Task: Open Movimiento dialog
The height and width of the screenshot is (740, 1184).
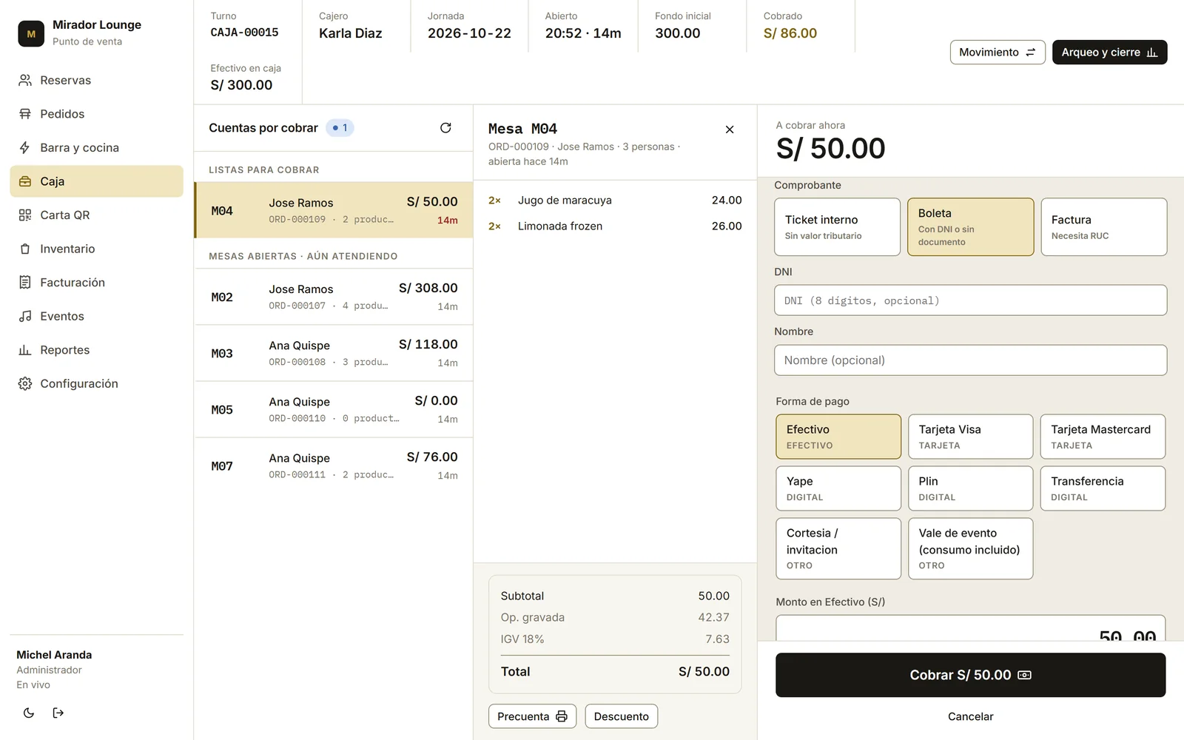Action: [998, 53]
